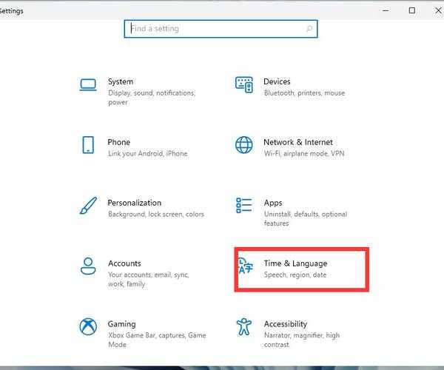
Task: Maximize the Settings window
Action: click(x=412, y=10)
